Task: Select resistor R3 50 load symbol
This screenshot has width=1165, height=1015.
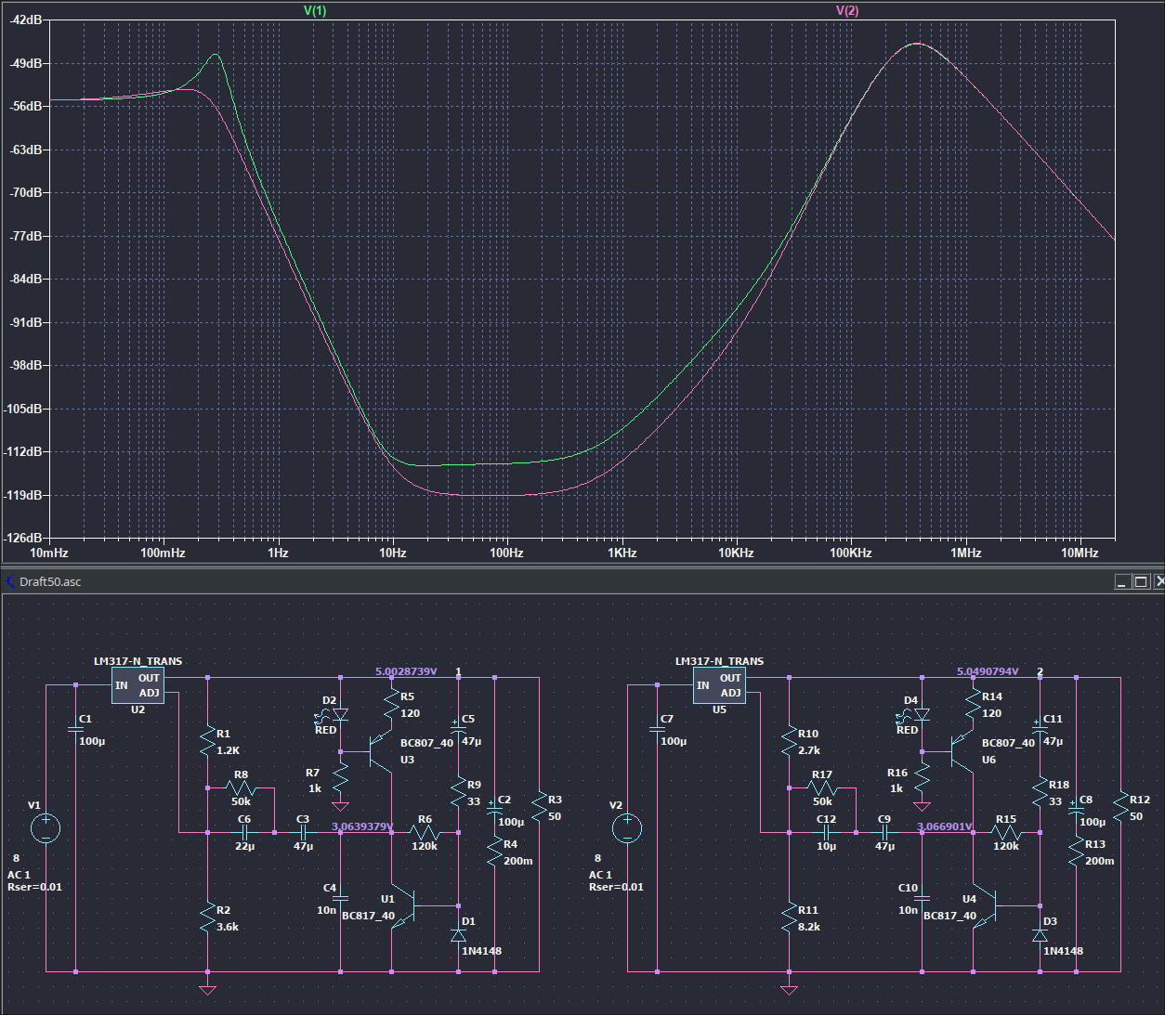Action: coord(539,807)
